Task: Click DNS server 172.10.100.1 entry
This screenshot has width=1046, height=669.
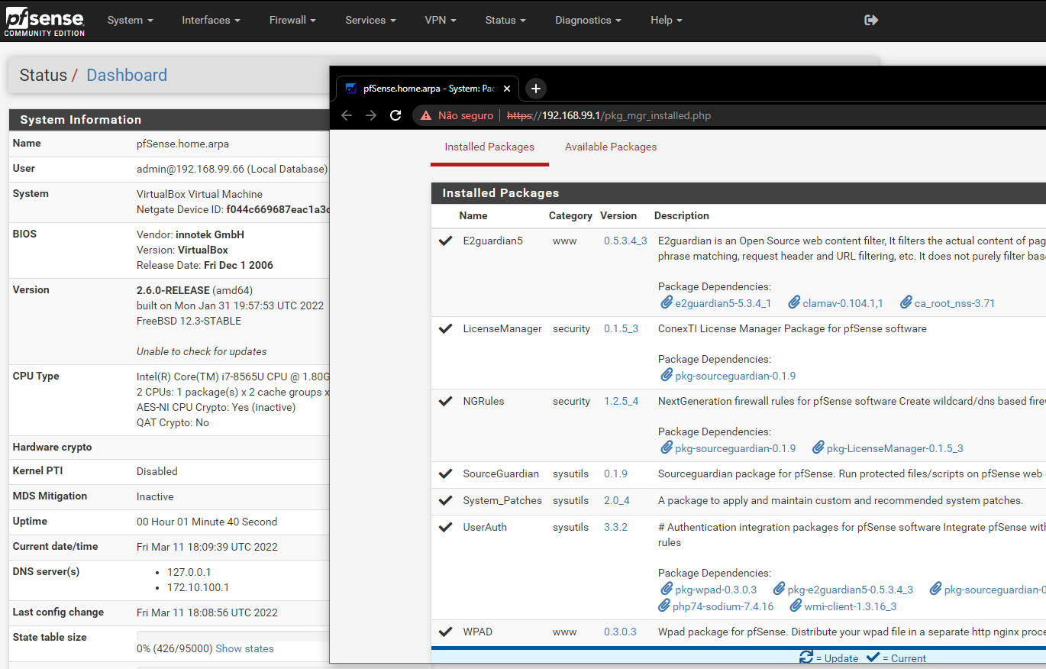Action: coord(199,587)
